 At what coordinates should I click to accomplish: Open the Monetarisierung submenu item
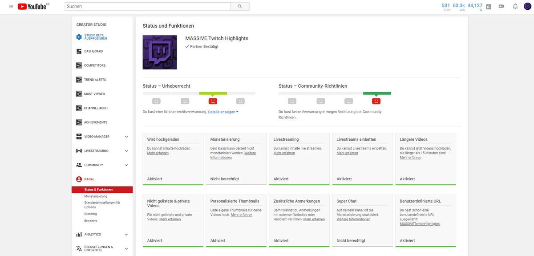click(96, 196)
